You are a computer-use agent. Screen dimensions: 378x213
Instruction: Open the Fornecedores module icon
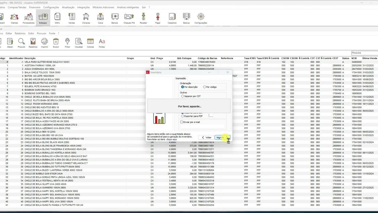click(x=29, y=18)
